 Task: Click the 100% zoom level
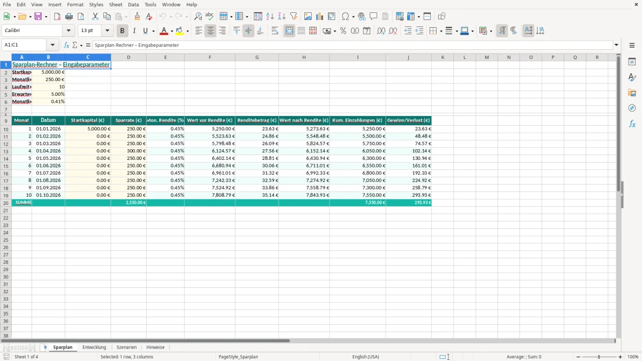click(x=633, y=357)
